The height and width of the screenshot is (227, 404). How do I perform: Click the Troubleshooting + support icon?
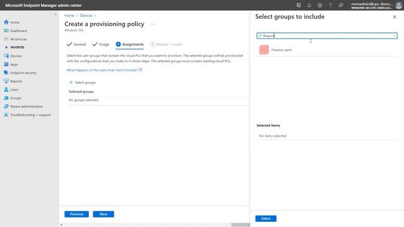[6, 115]
